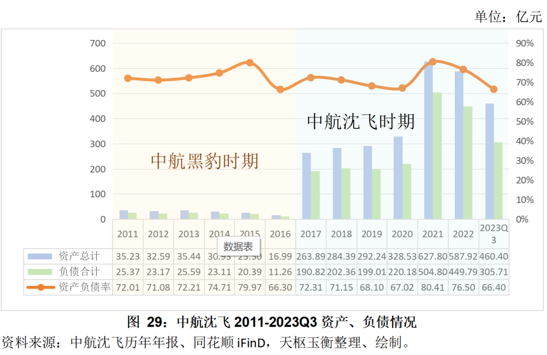Click the 2023Q3 orange line data point
The image size is (547, 355).
(494, 89)
